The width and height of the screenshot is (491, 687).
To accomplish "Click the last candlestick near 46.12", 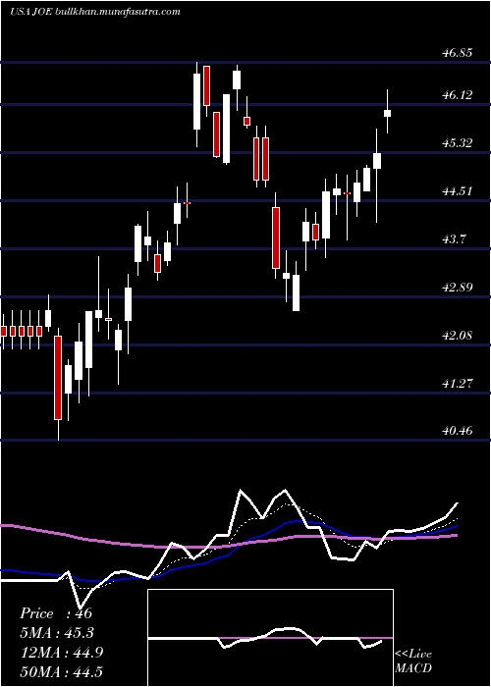I will (x=388, y=113).
